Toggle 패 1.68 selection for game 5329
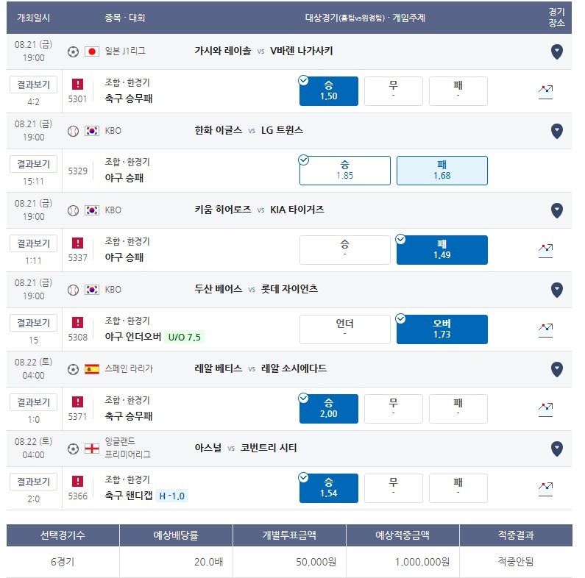The width and height of the screenshot is (585, 578). click(442, 171)
